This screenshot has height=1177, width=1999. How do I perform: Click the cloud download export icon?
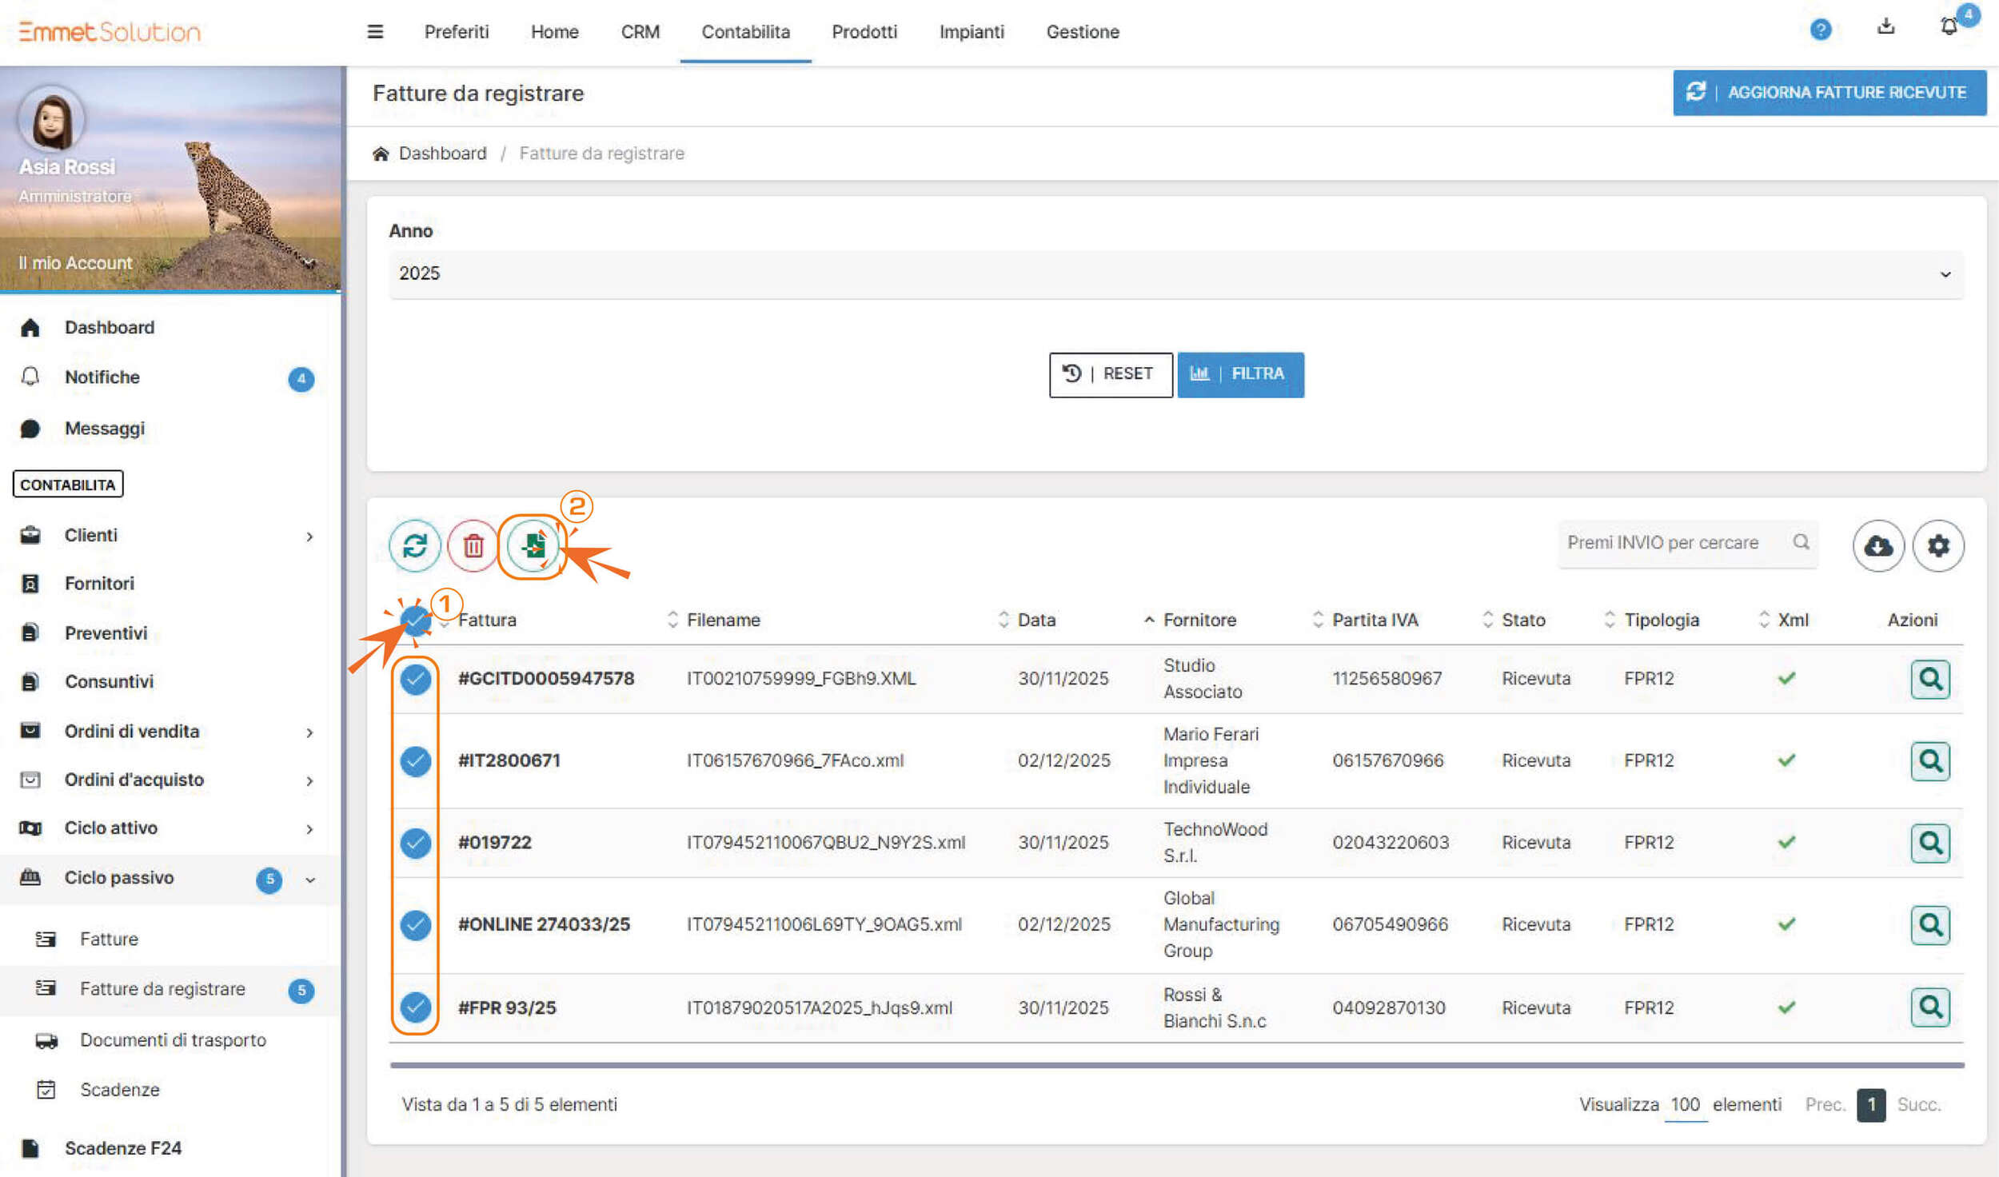pos(1878,547)
